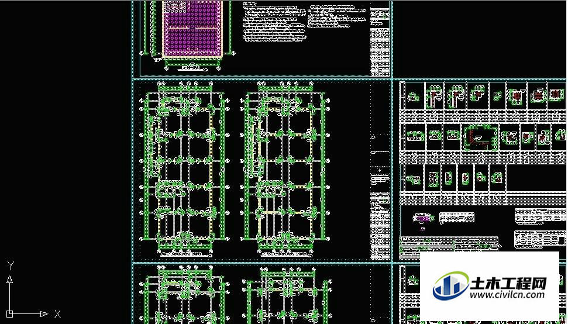Click the X axis arrow of UCS icon

click(x=44, y=313)
